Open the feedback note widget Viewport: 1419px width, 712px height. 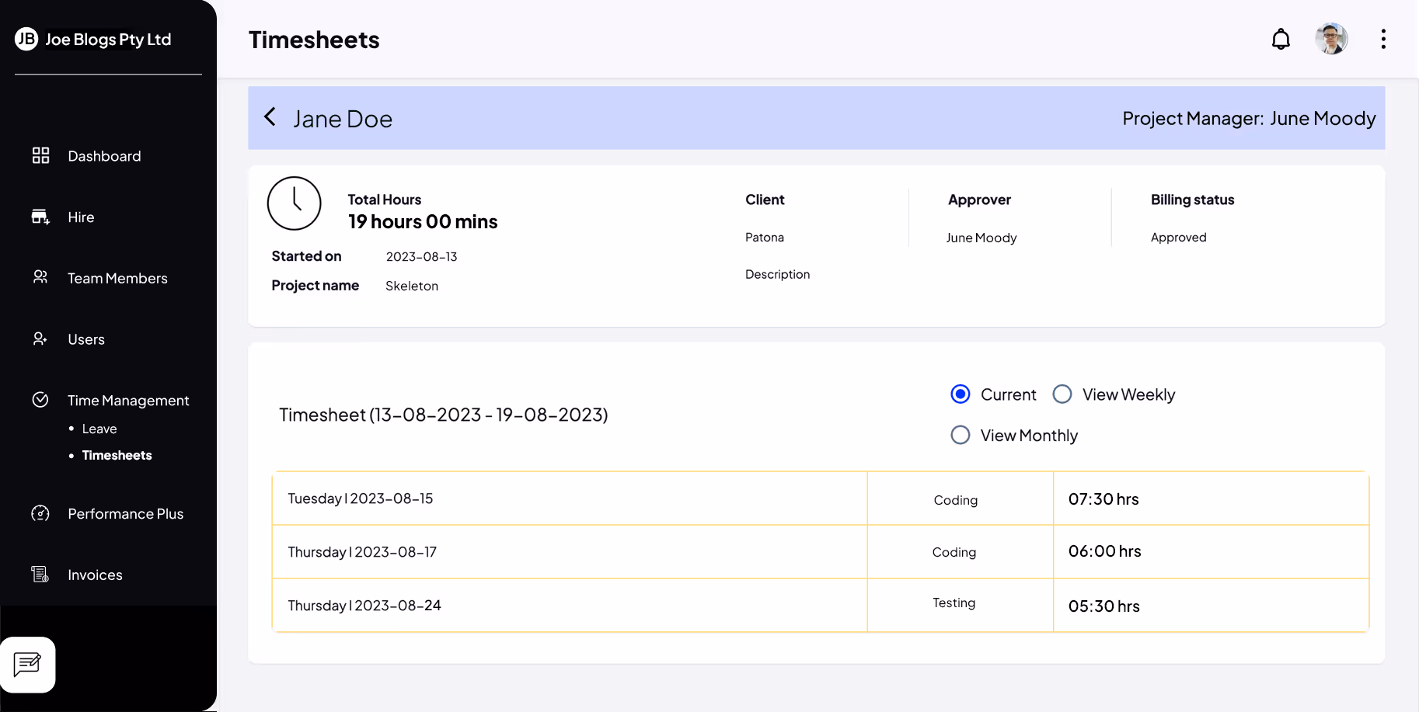coord(28,665)
